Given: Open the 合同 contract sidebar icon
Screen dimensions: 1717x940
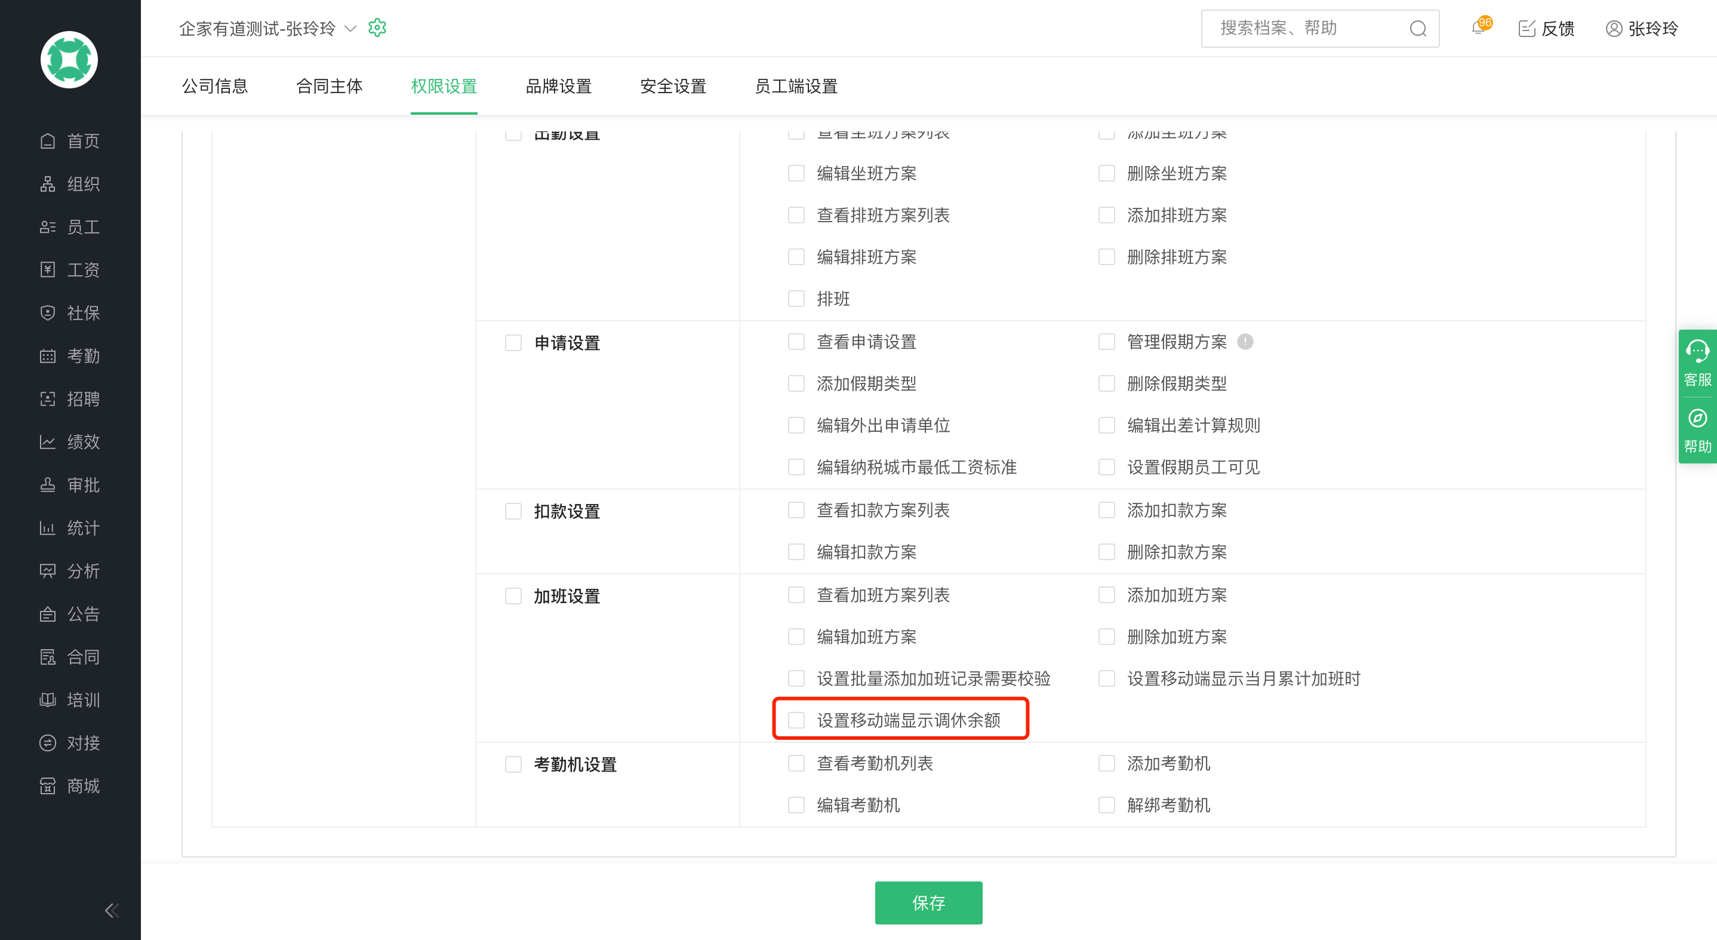Looking at the screenshot, I should click(47, 657).
